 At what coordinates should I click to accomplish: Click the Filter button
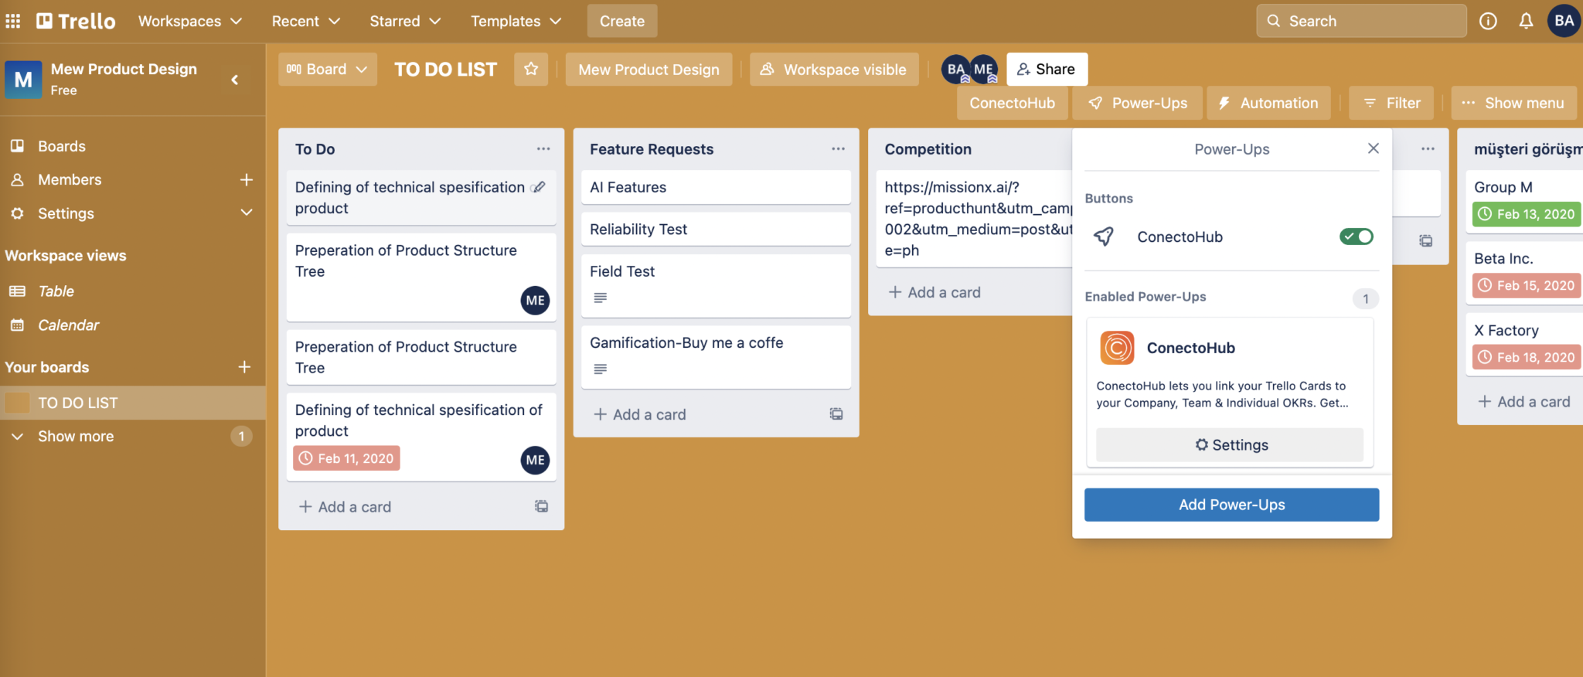(1391, 103)
